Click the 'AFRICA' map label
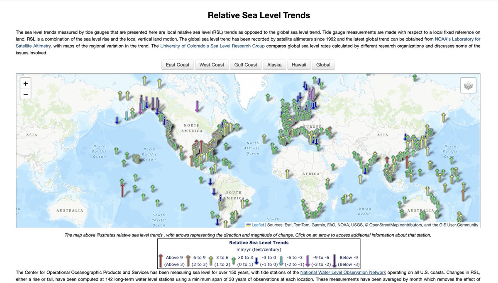 pyautogui.click(x=311, y=174)
